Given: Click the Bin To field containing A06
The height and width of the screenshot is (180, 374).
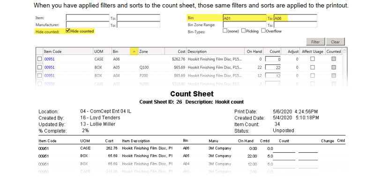Looking at the screenshot, I should [295, 18].
